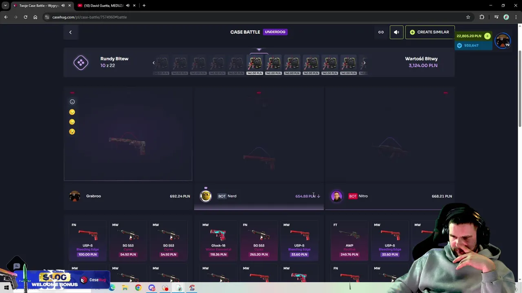
Task: Click the arrow beside Nerd's 654.88 PLN
Action: click(319, 196)
